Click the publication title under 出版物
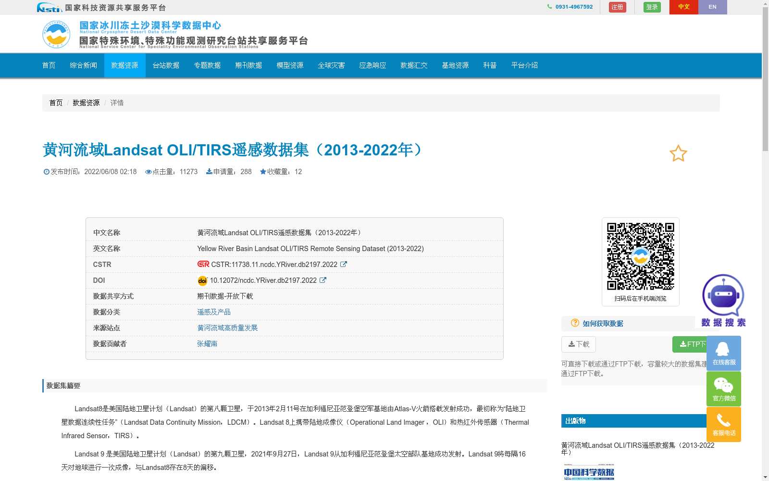This screenshot has height=481, width=769. [638, 449]
